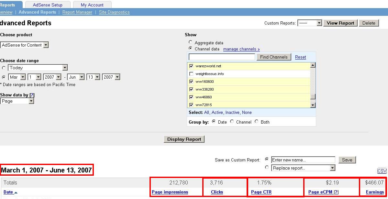Select Advanced Reports in the sub-navigation

[x=37, y=12]
